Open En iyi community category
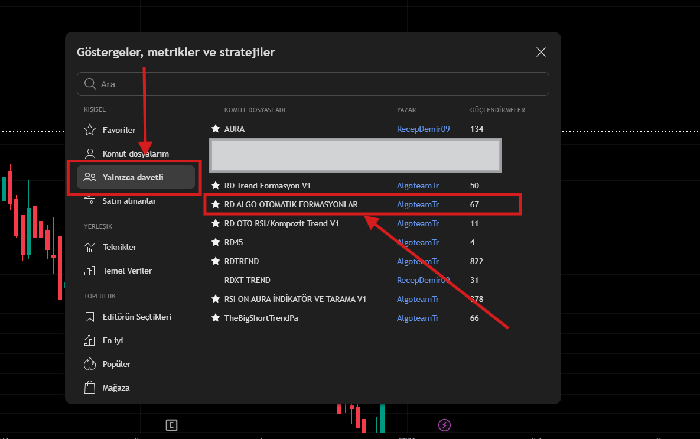 point(136,340)
